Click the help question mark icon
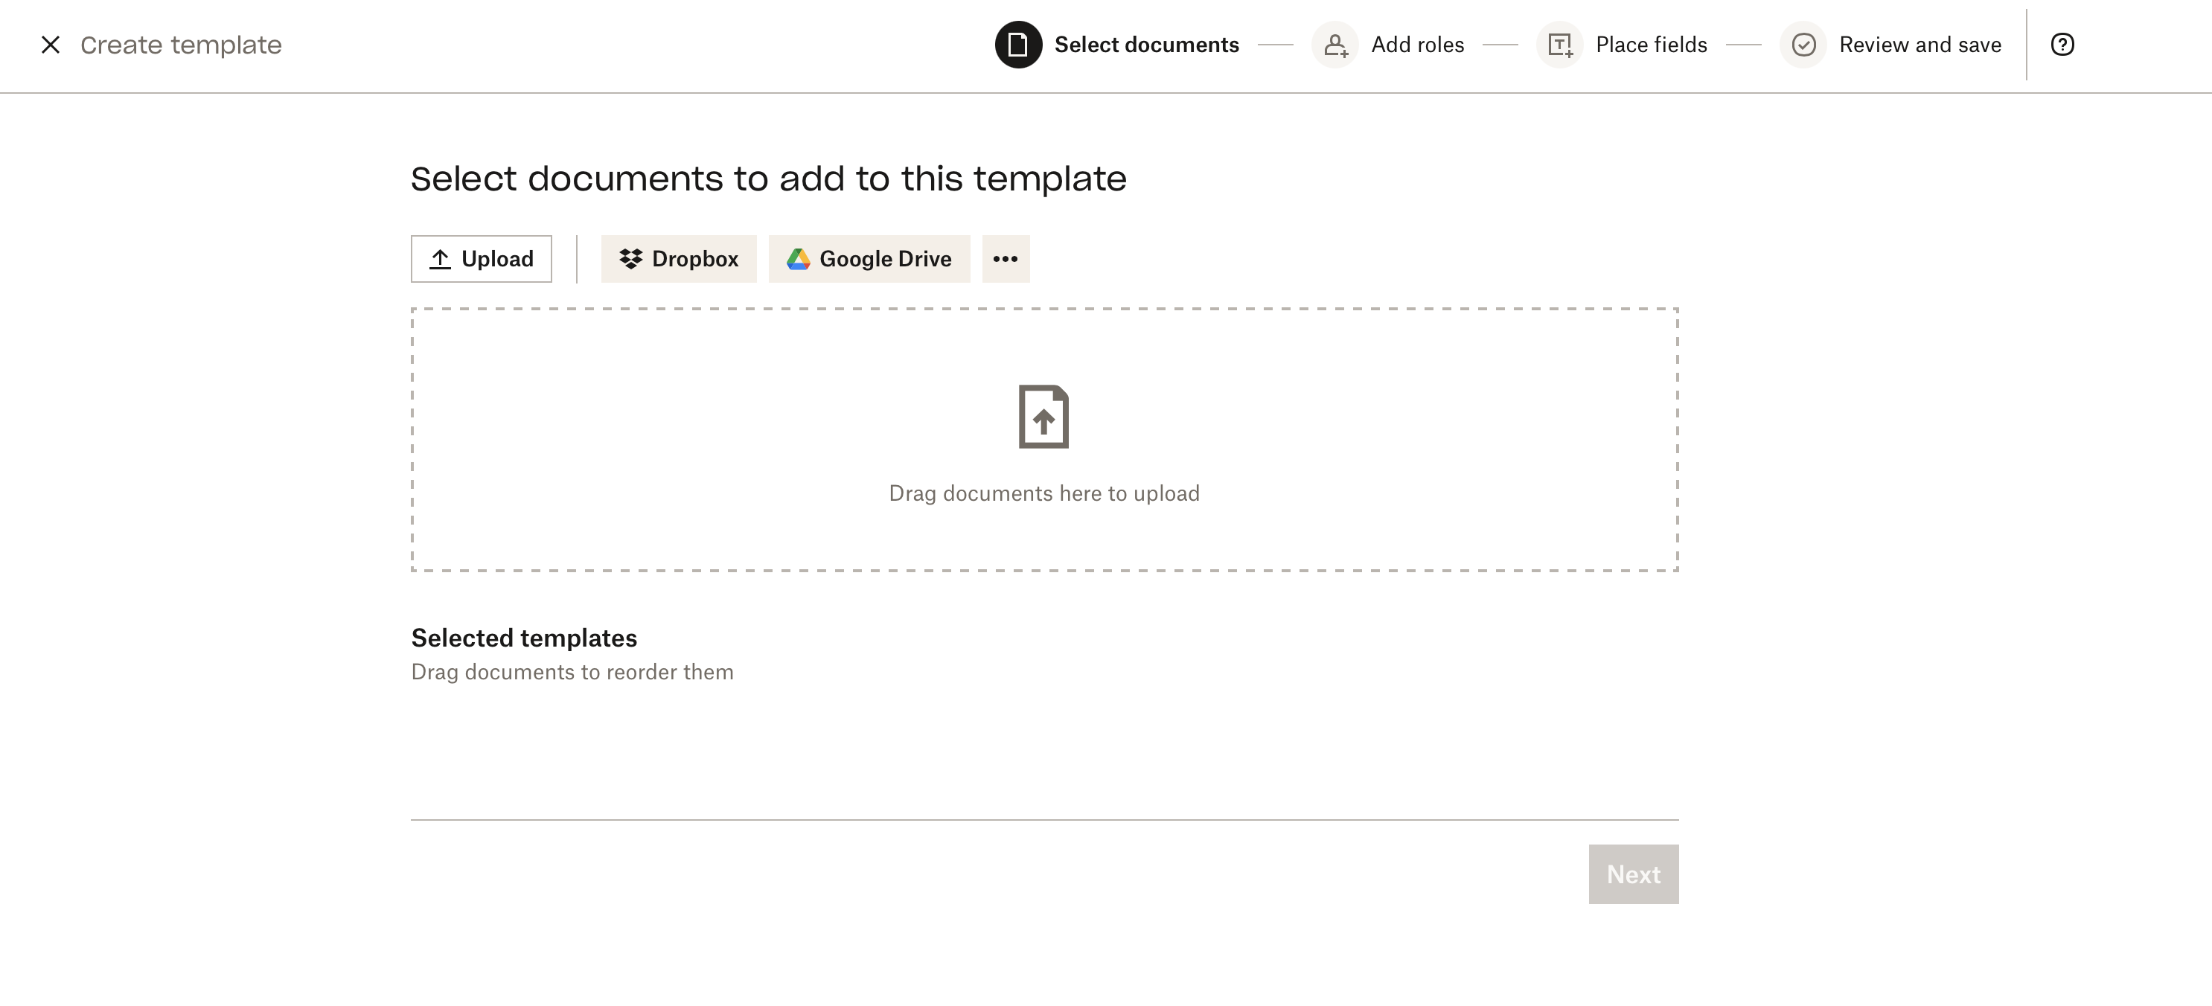The image size is (2212, 1006). [2061, 44]
